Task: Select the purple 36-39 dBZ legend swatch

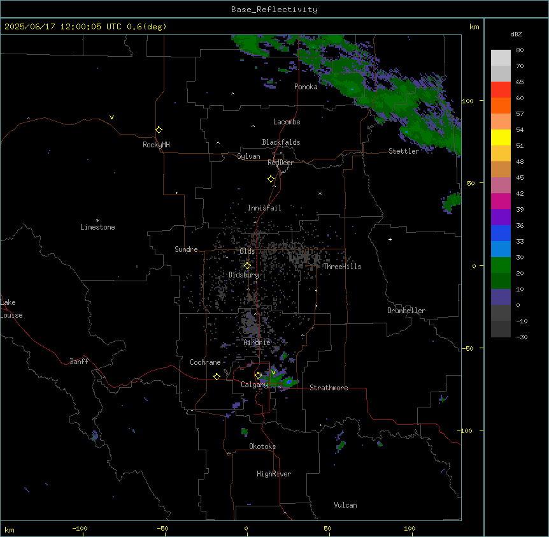Action: point(501,217)
